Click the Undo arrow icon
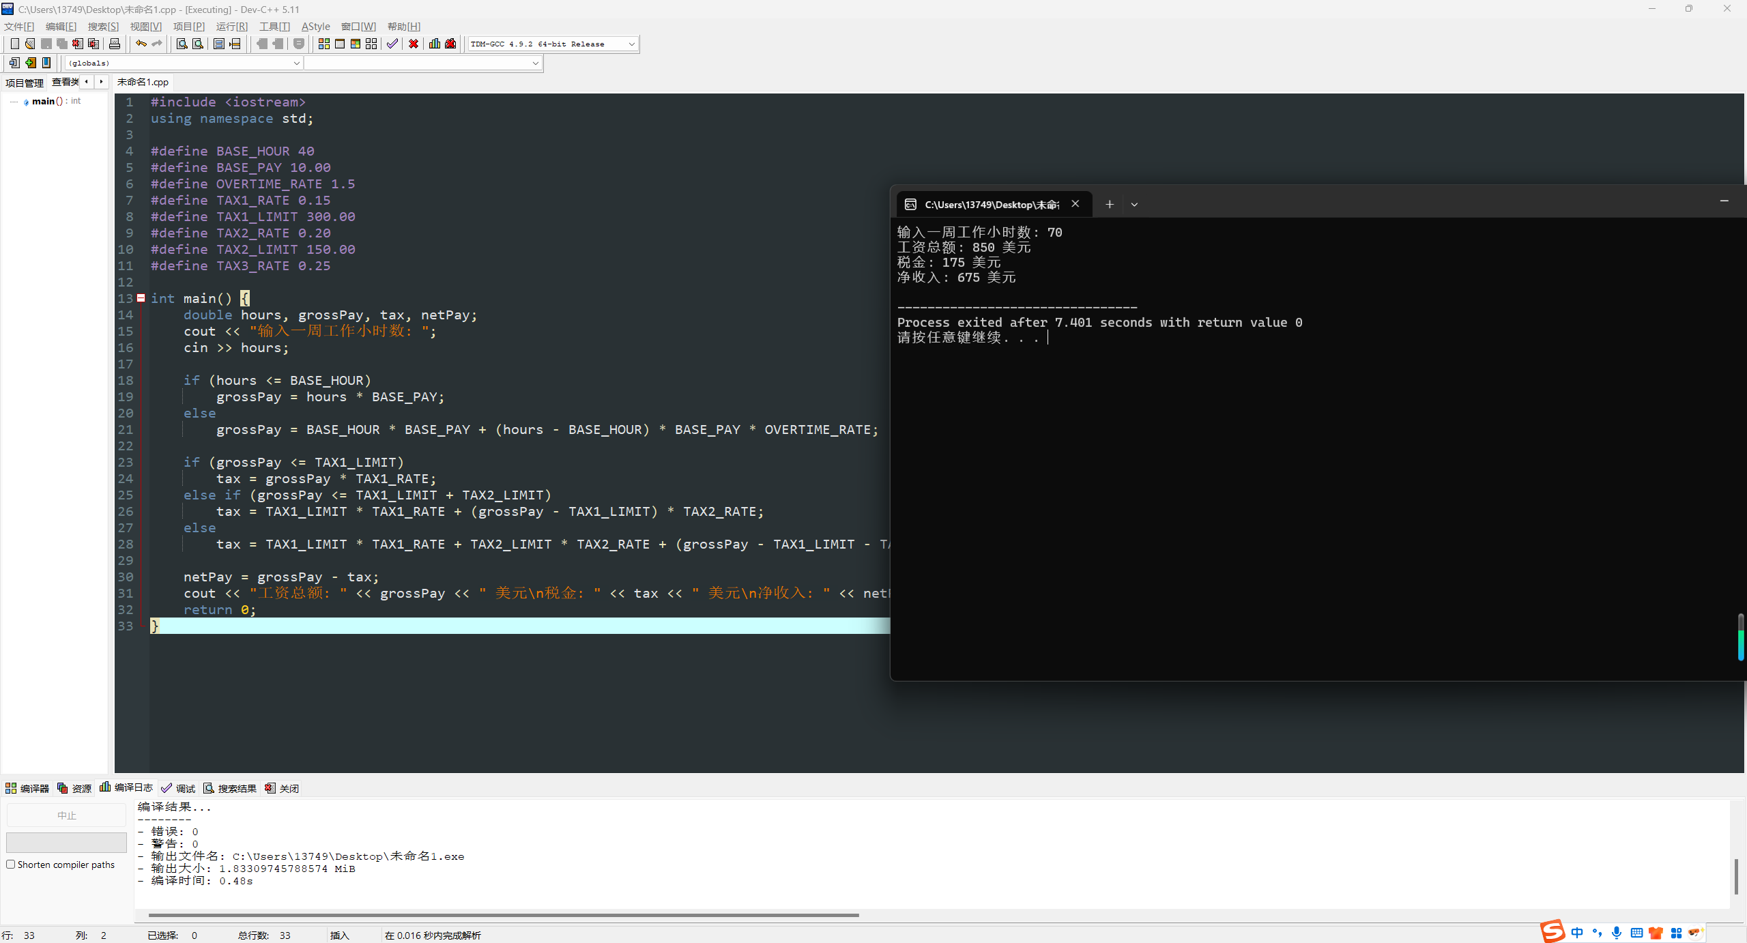The image size is (1747, 943). (x=141, y=44)
